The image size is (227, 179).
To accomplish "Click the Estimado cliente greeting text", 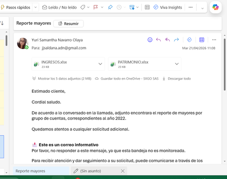I will (49, 91).
